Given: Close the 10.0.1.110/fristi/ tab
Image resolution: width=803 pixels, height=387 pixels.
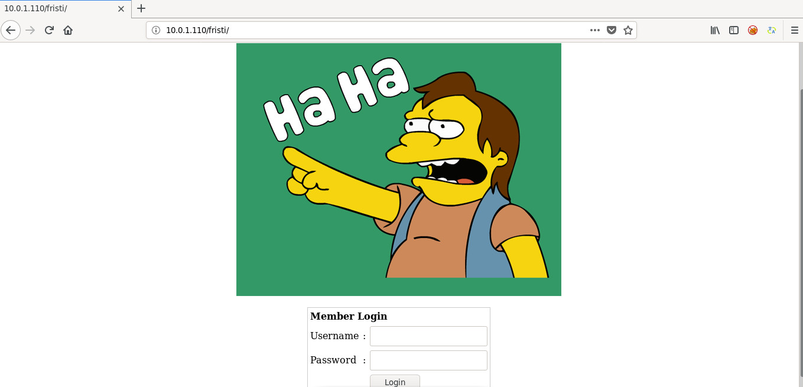Looking at the screenshot, I should click(x=121, y=9).
